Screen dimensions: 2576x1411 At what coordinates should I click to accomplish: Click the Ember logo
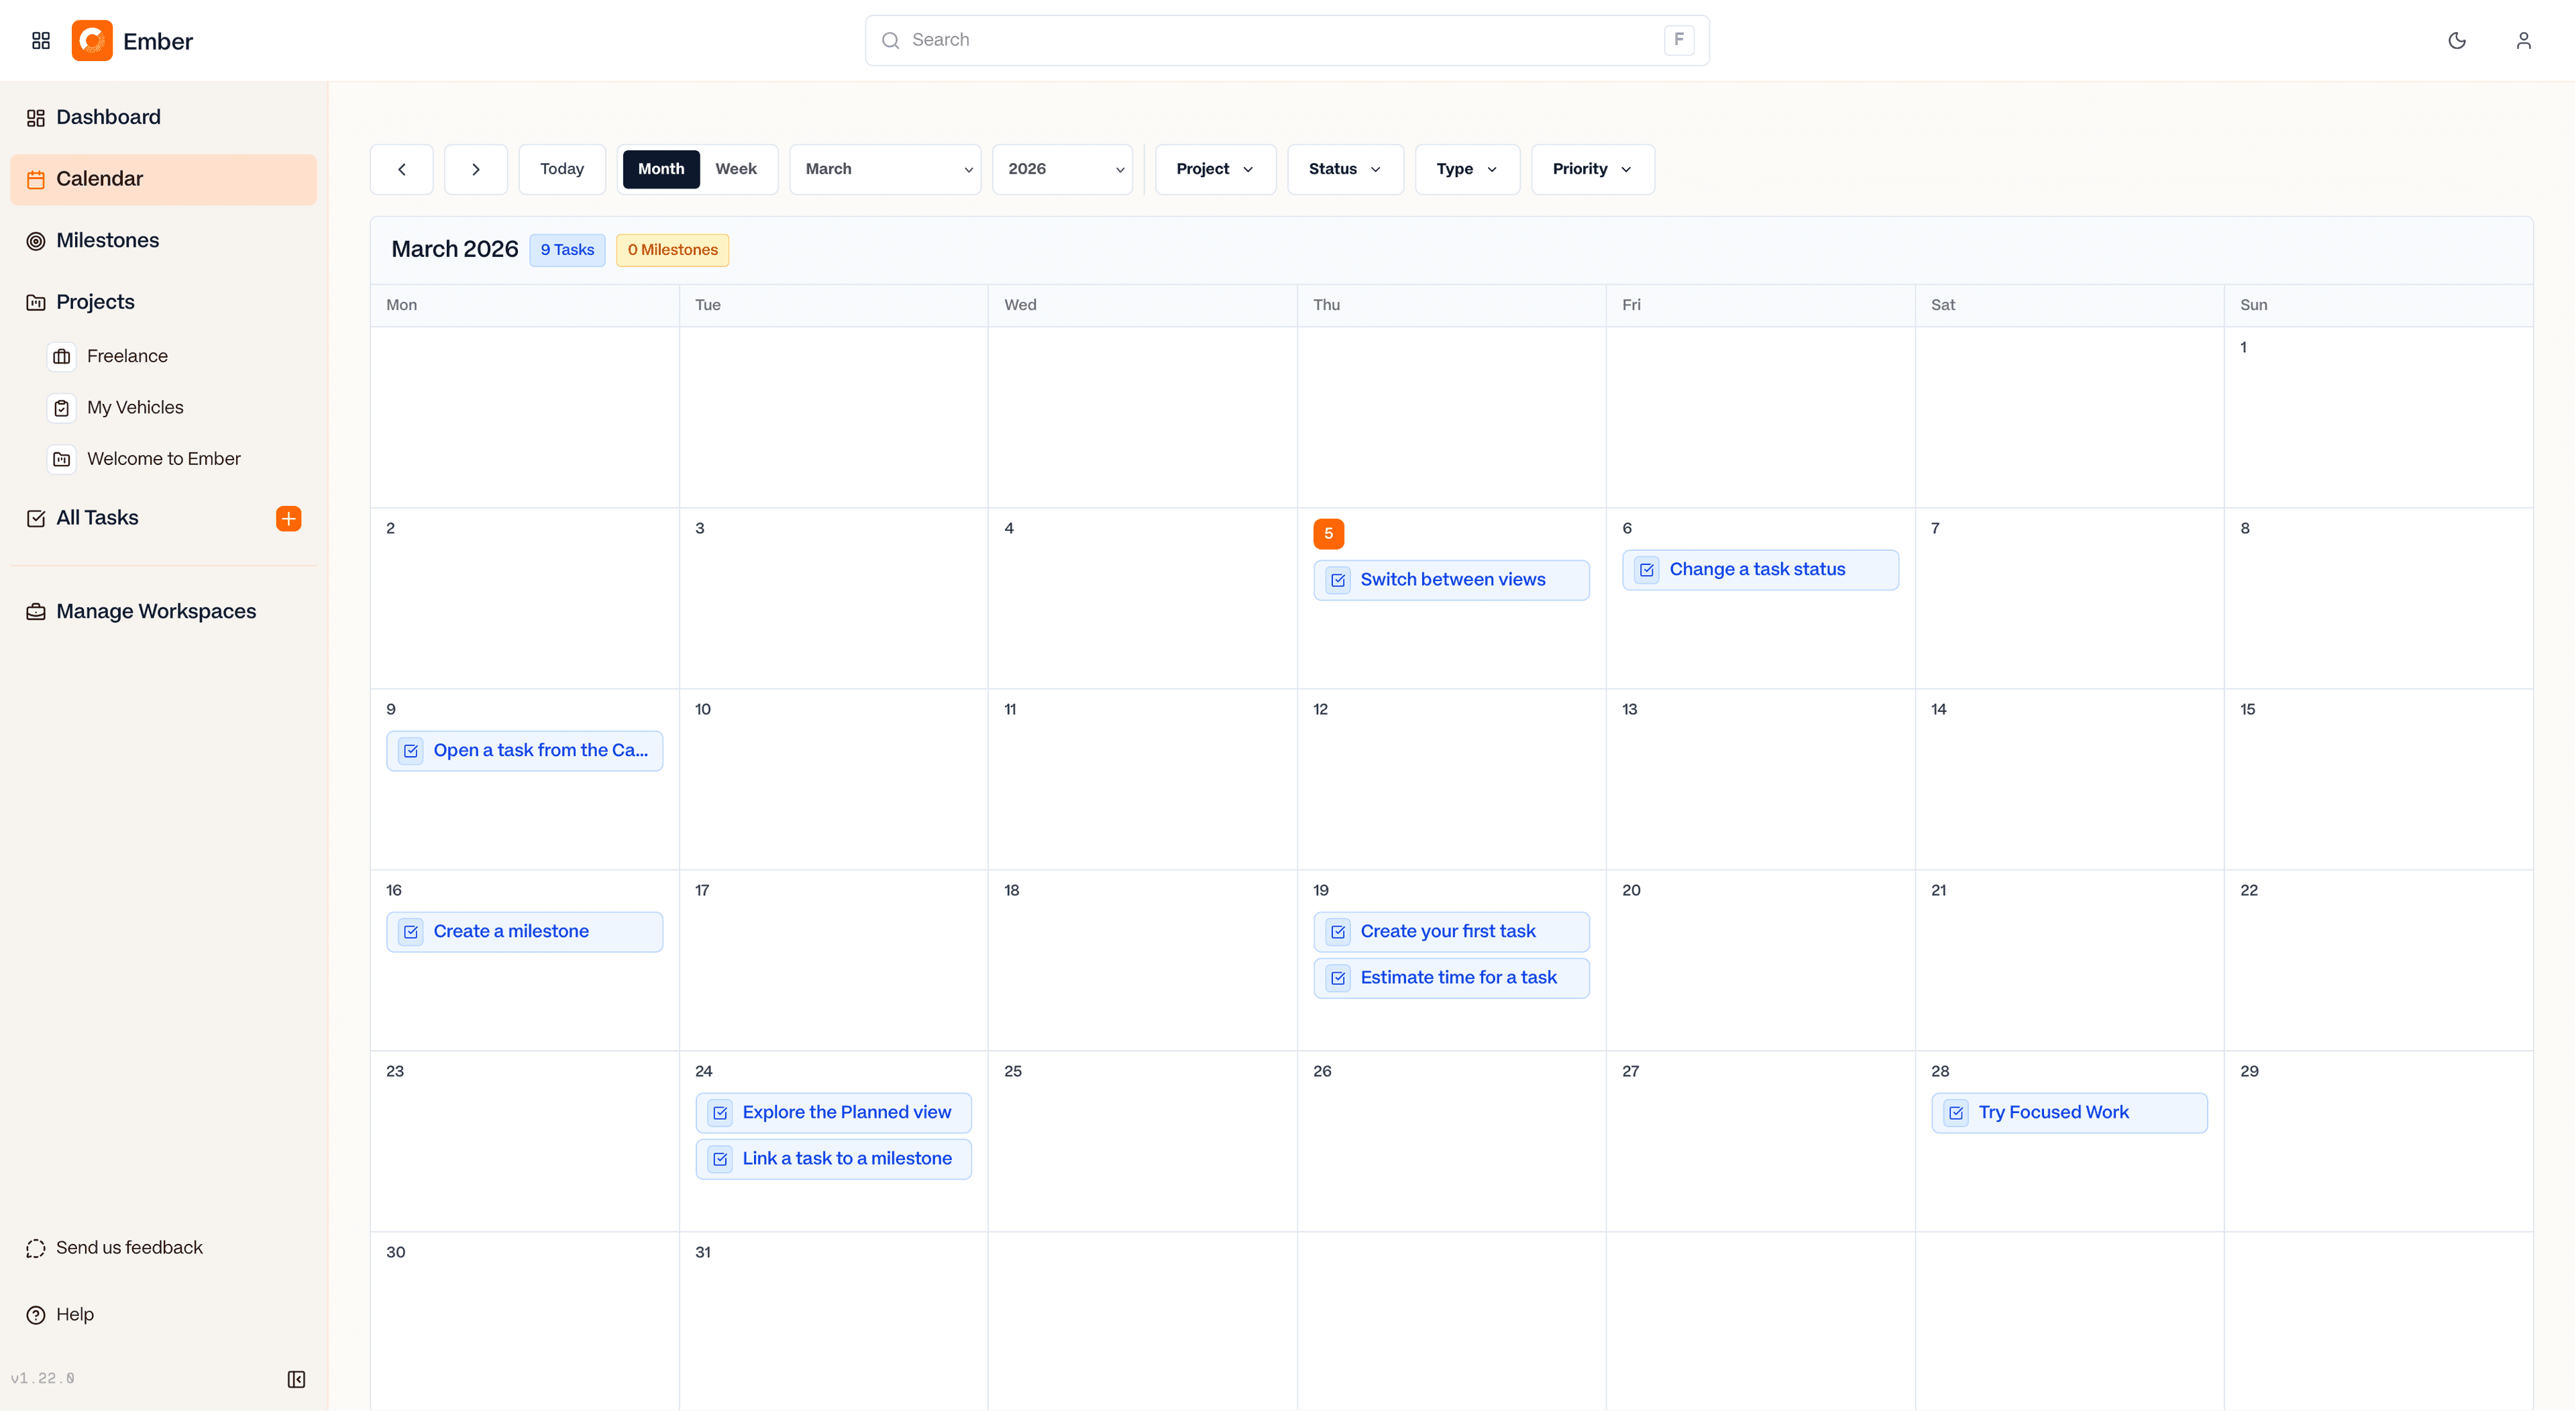(x=92, y=41)
